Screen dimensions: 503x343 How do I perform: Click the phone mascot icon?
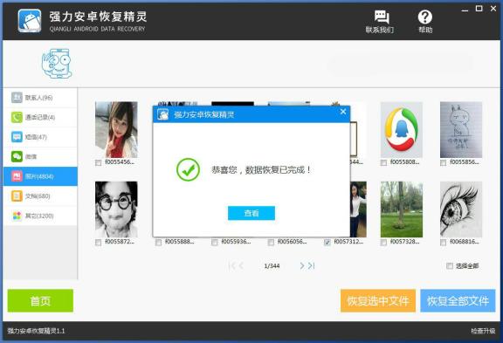pos(57,64)
